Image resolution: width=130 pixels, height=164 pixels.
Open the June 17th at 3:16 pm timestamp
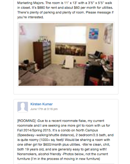click(x=44, y=109)
